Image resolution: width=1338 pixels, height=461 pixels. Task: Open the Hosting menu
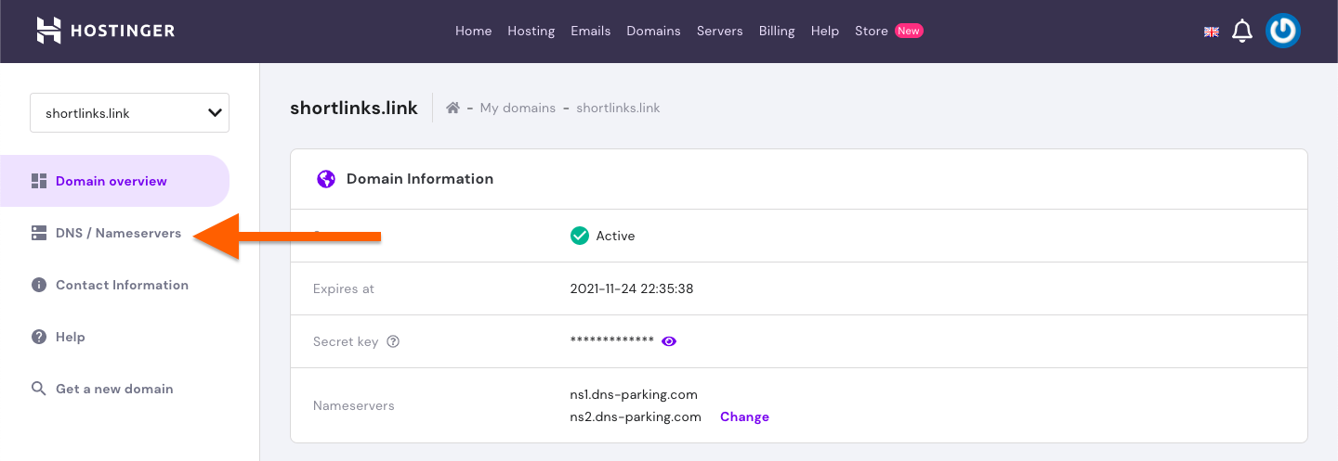[531, 31]
